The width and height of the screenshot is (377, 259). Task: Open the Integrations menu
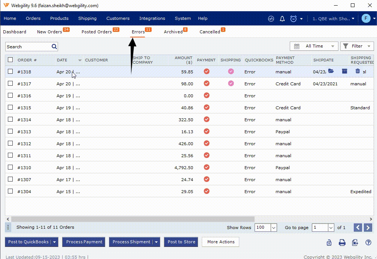pyautogui.click(x=152, y=18)
